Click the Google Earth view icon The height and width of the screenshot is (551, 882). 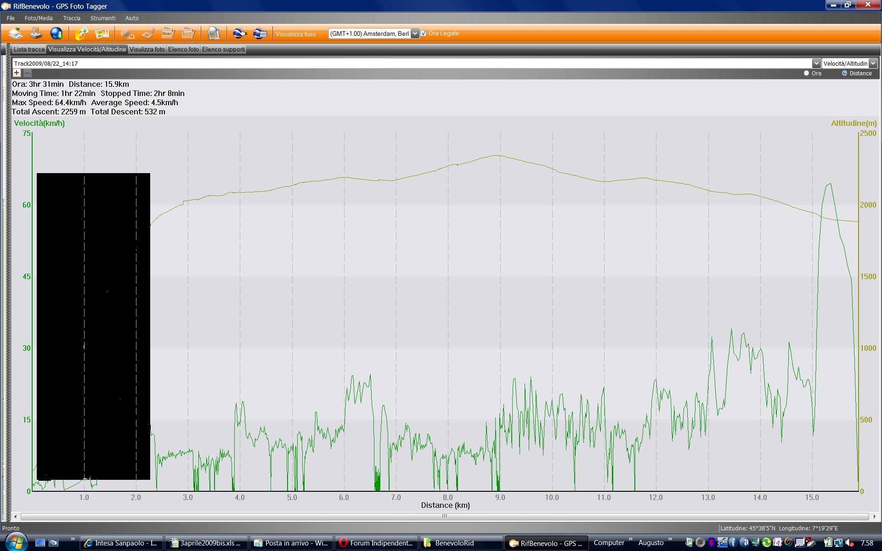click(239, 34)
